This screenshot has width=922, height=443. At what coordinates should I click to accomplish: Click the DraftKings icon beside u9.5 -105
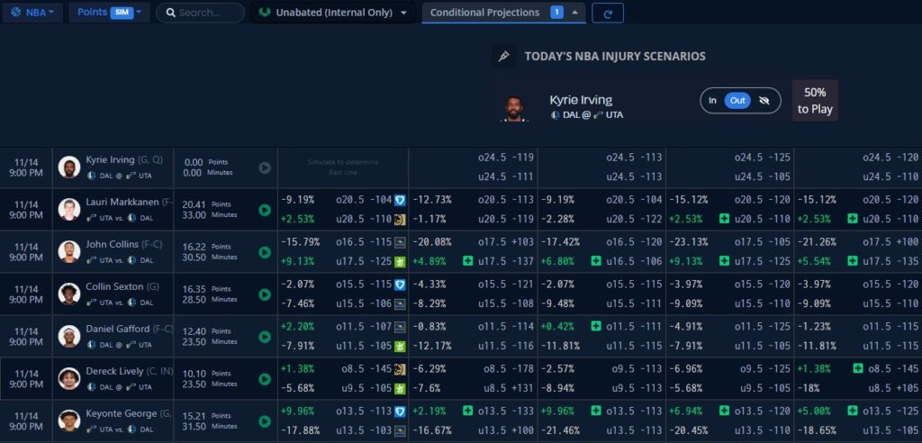400,388
